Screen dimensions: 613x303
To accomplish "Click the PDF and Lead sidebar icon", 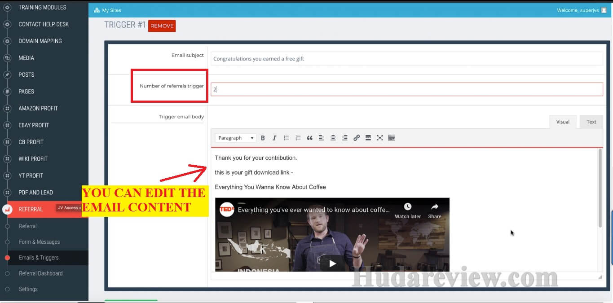I will point(7,193).
